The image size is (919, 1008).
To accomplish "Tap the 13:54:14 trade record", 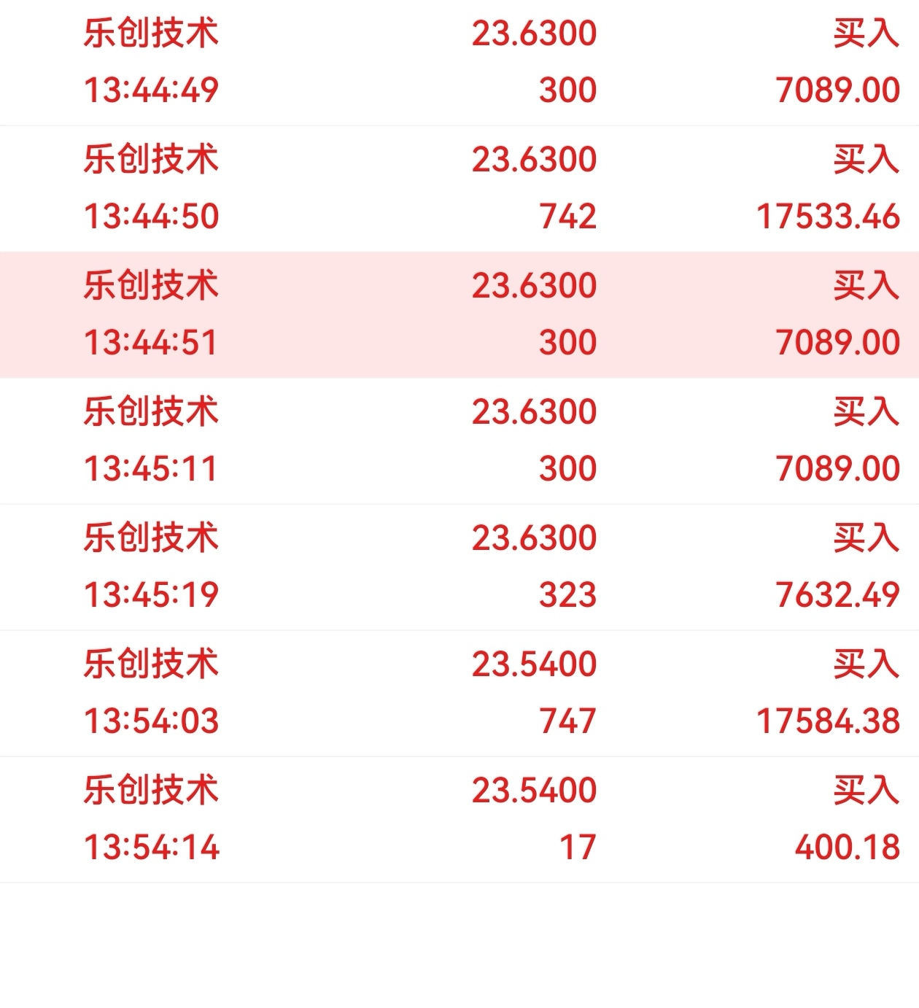I will point(459,819).
